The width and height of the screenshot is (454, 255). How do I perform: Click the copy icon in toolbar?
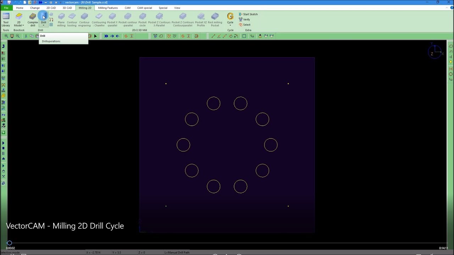point(32,36)
